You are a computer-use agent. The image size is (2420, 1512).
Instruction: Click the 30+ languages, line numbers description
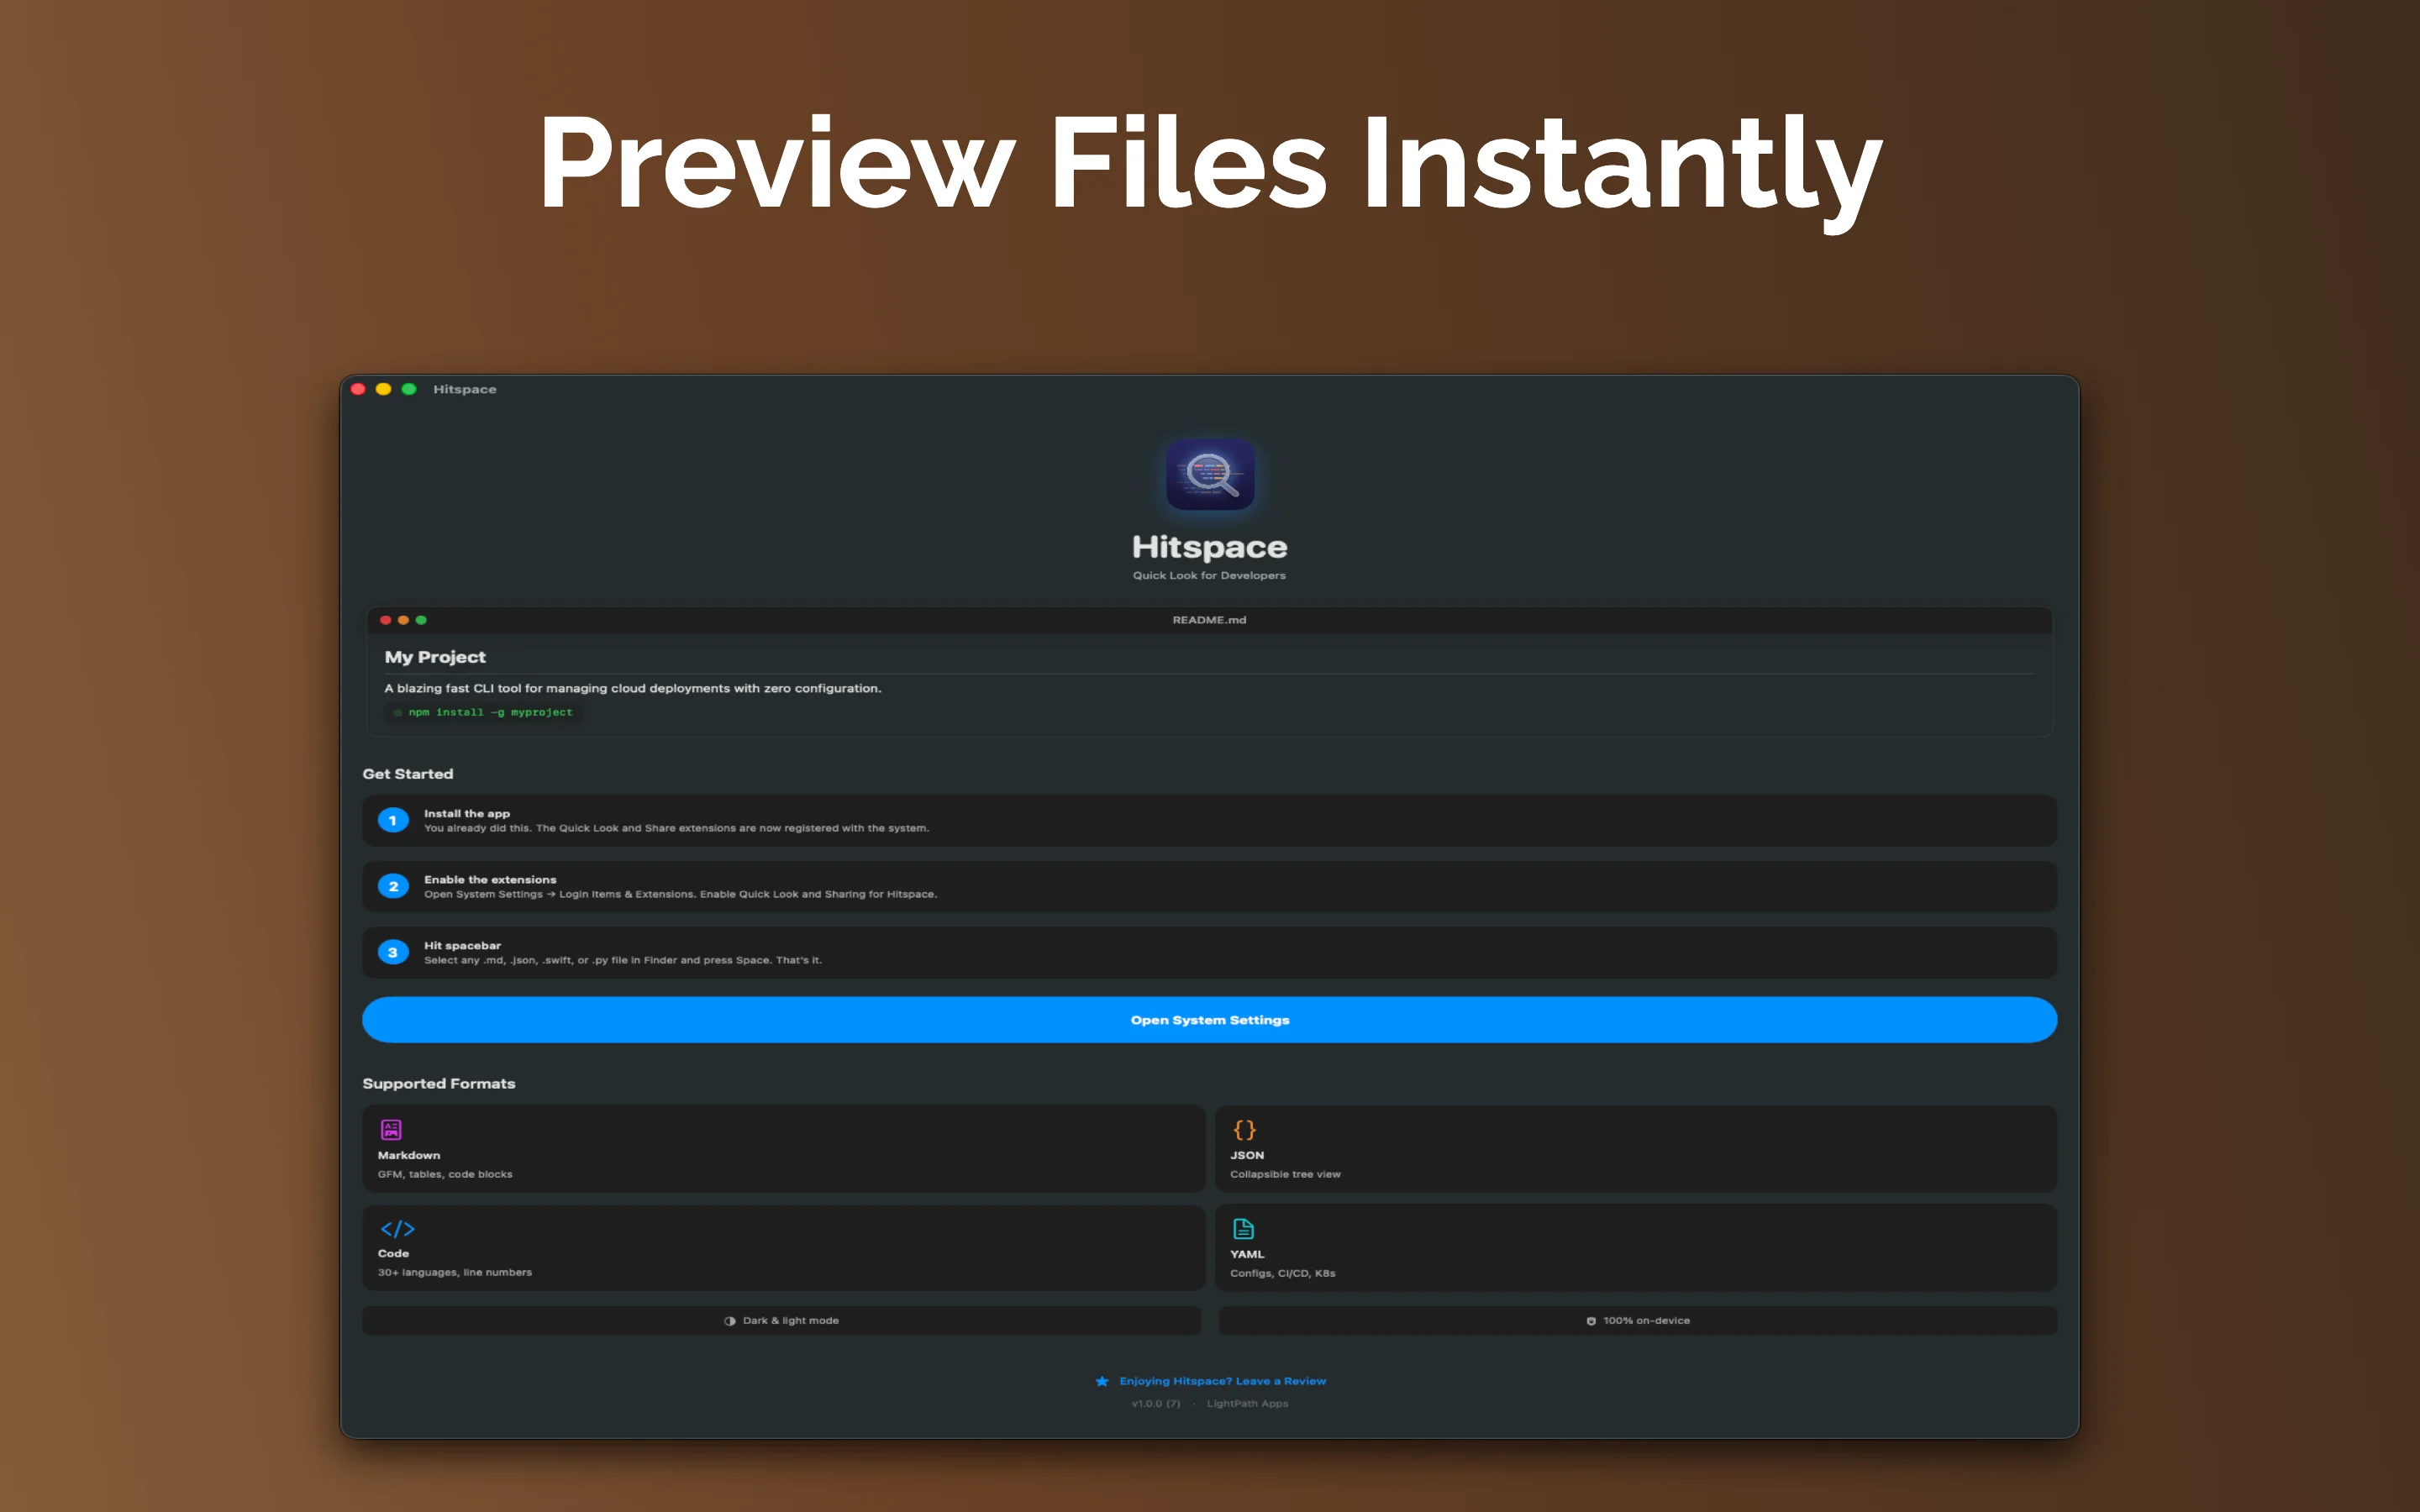pyautogui.click(x=455, y=1273)
